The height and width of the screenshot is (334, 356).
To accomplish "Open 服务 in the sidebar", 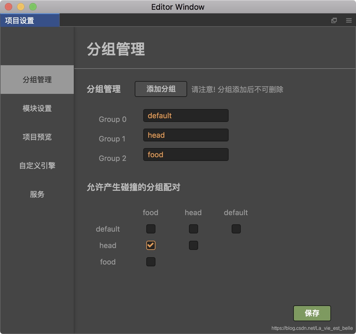I will [37, 194].
